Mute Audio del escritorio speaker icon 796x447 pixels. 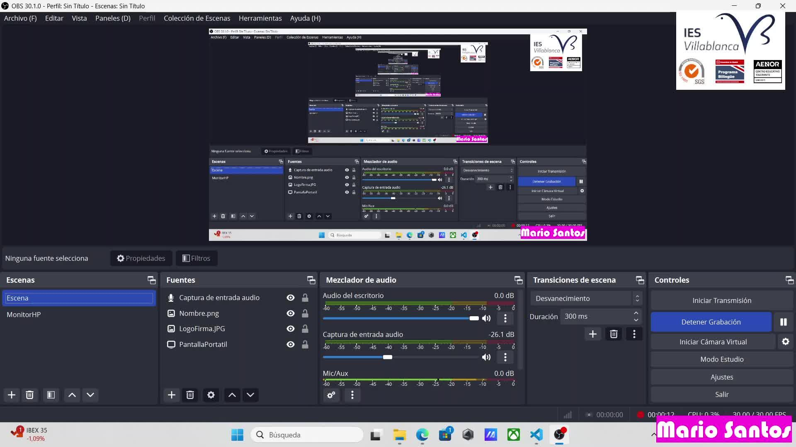486,318
